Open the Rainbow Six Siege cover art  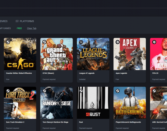pos(57,103)
